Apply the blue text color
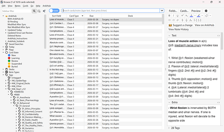The width and height of the screenshot is (224, 132). 191,16
